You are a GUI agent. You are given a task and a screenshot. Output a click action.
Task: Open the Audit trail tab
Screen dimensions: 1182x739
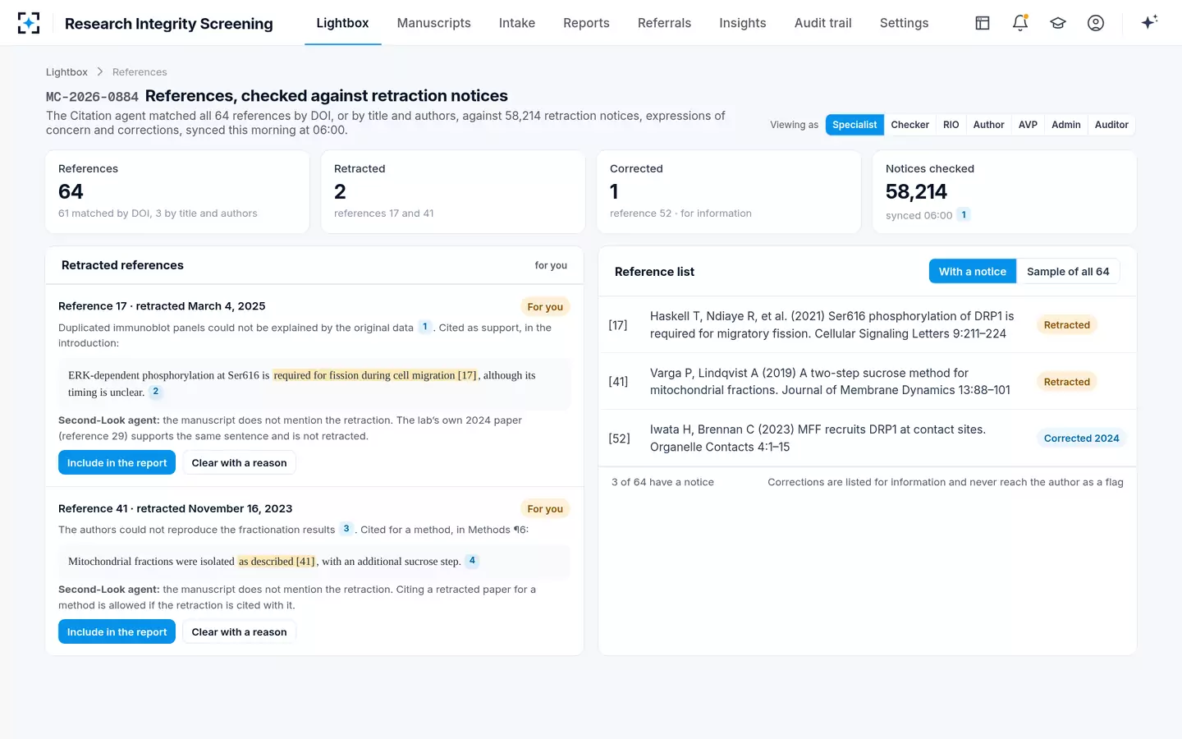(x=822, y=23)
